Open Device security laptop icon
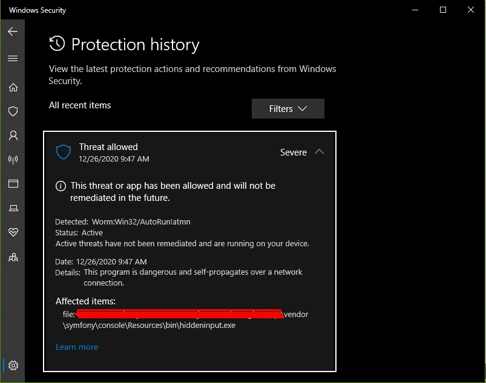Image resolution: width=486 pixels, height=383 pixels. [13, 208]
